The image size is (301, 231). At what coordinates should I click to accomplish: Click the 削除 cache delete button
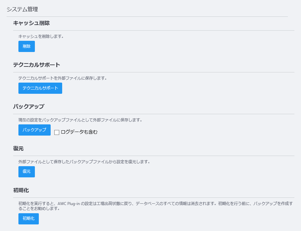pos(27,46)
